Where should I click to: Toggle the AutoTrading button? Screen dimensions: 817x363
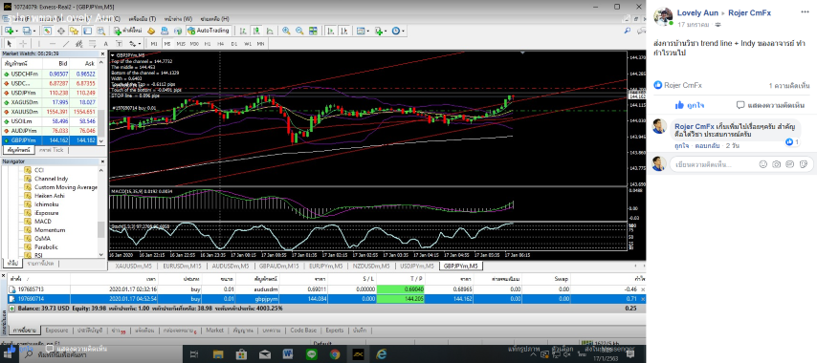tap(209, 31)
